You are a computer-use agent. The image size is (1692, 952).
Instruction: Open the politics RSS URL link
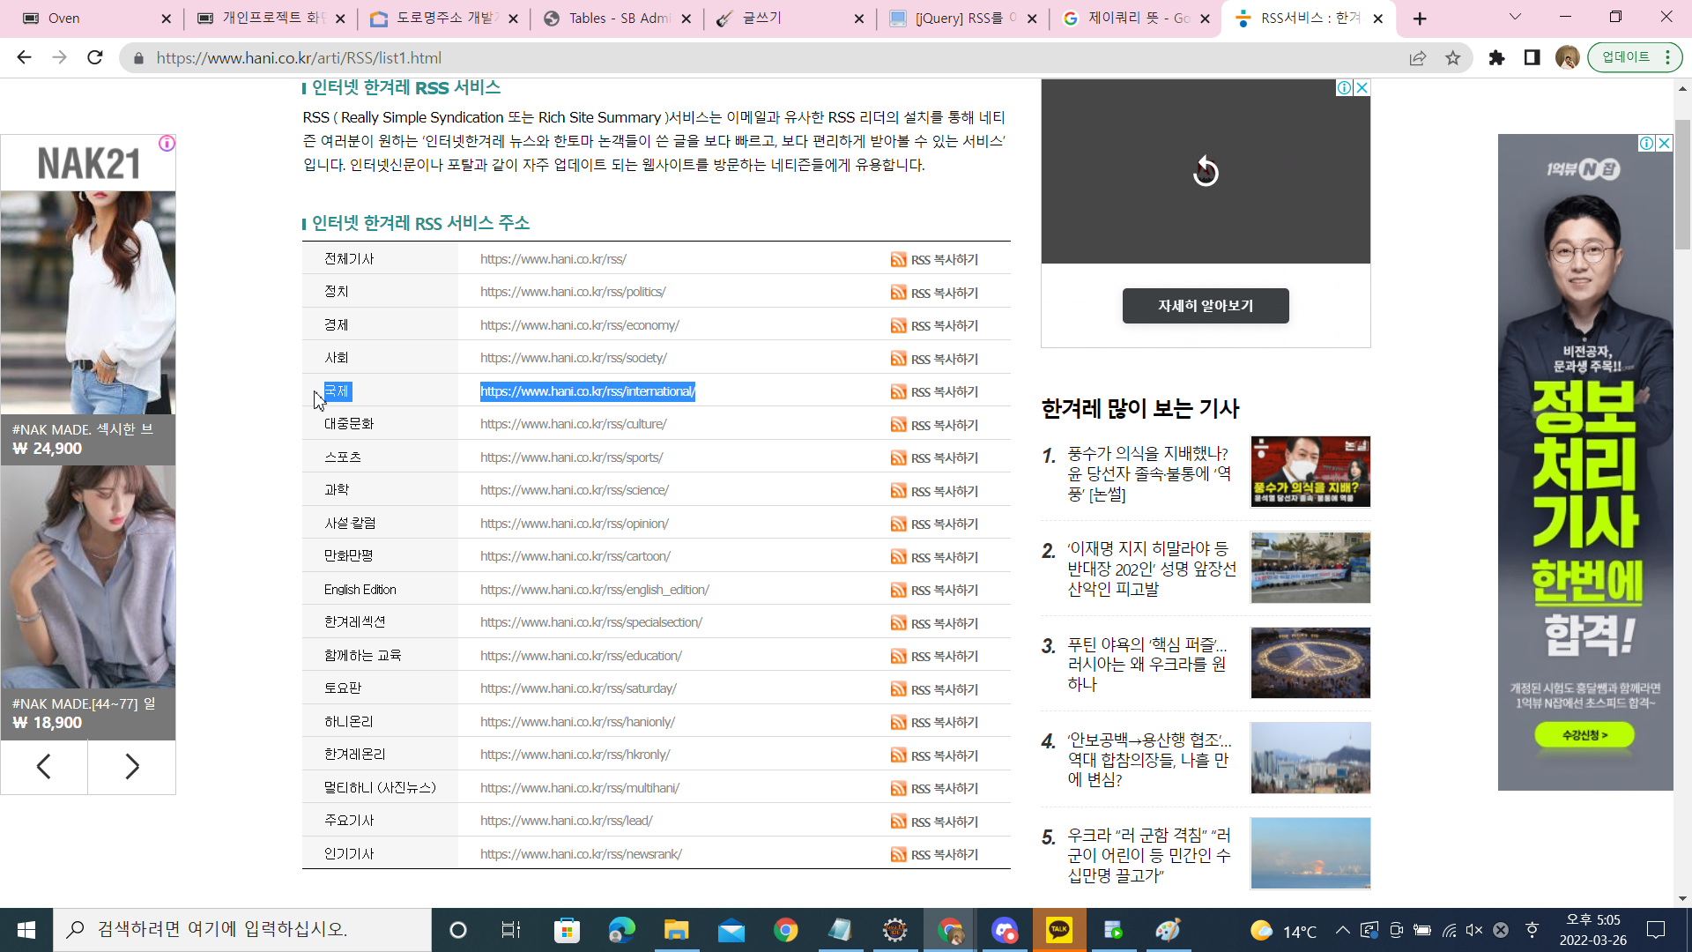coord(573,292)
